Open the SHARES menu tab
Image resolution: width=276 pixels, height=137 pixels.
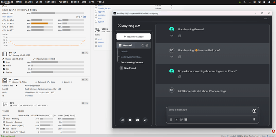pyautogui.click(x=29, y=2)
